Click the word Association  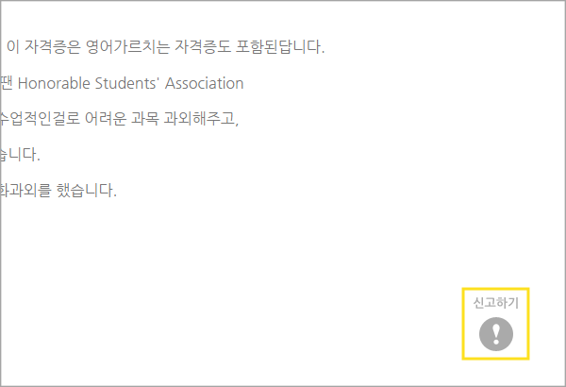point(205,83)
